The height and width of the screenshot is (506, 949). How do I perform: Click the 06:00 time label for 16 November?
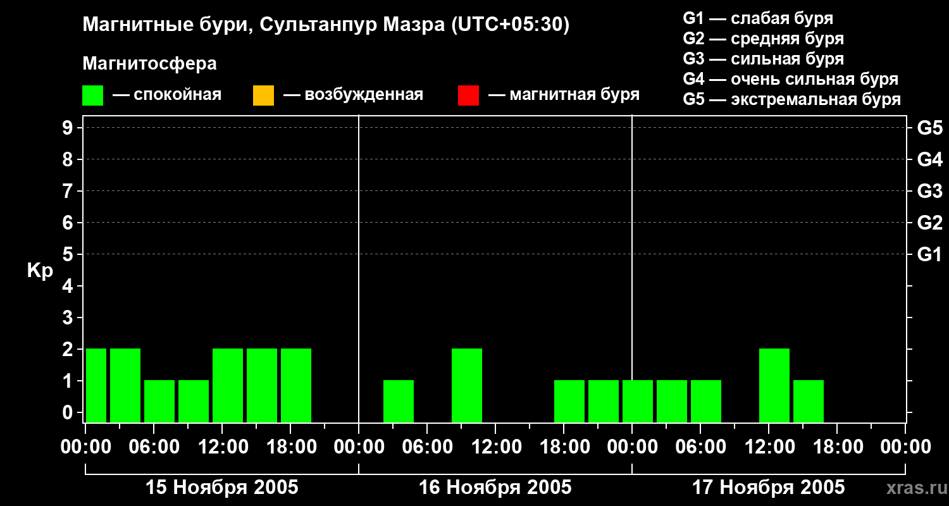point(427,447)
